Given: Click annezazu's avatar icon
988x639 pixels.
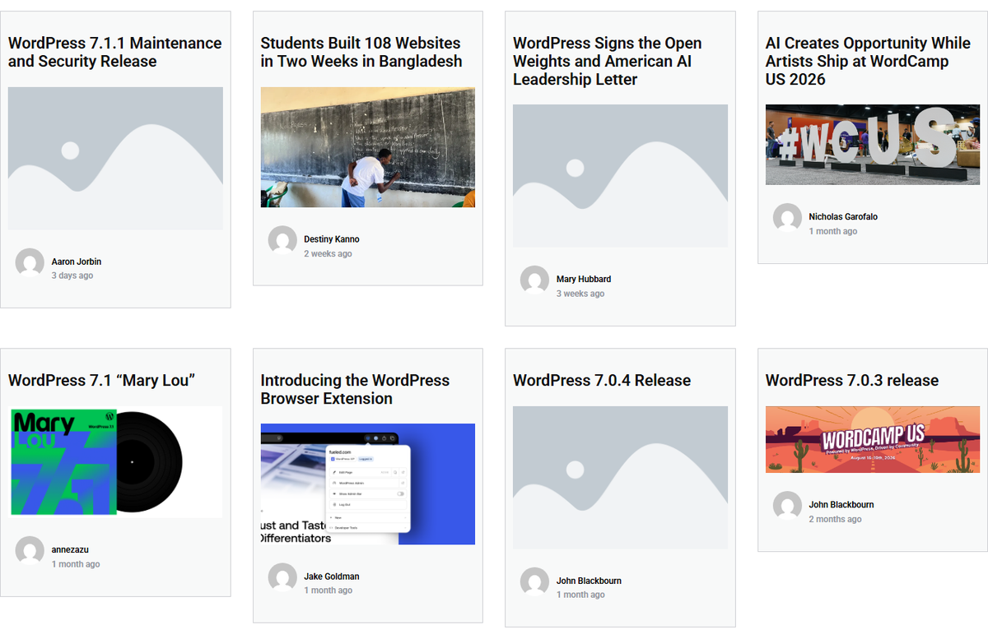Looking at the screenshot, I should [30, 551].
